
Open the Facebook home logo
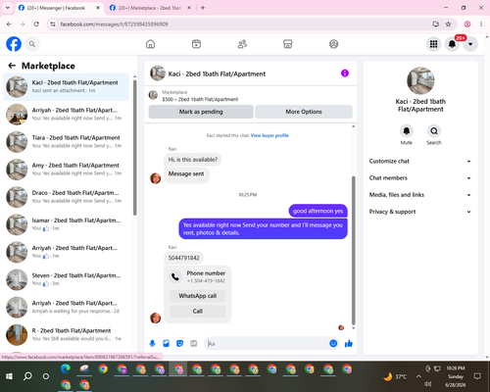pos(14,44)
